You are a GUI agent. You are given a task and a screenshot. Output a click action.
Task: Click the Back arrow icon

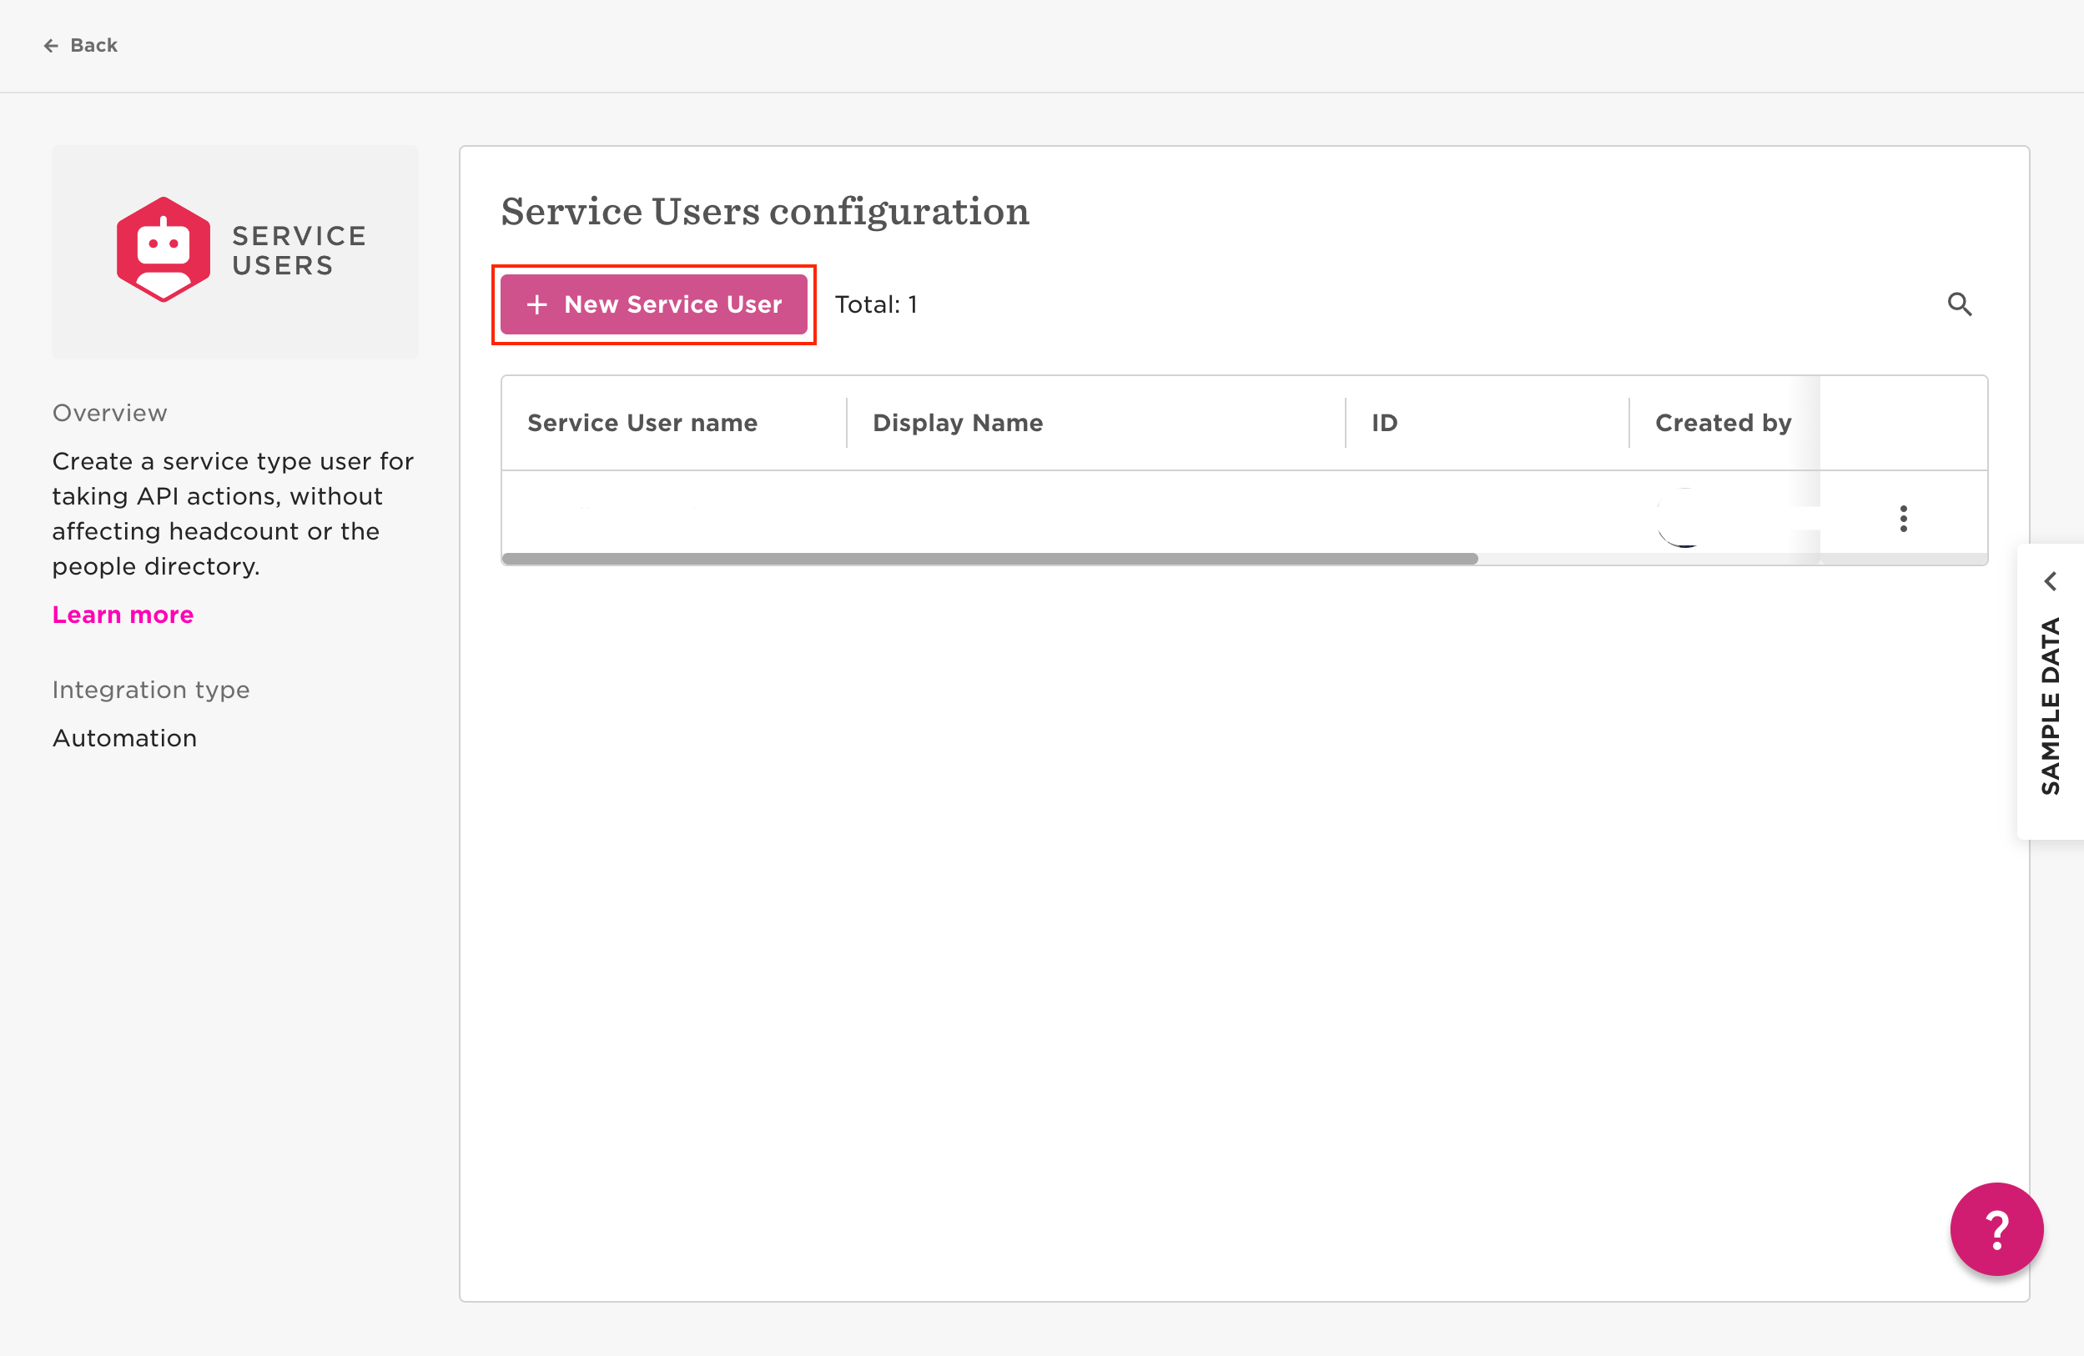51,46
